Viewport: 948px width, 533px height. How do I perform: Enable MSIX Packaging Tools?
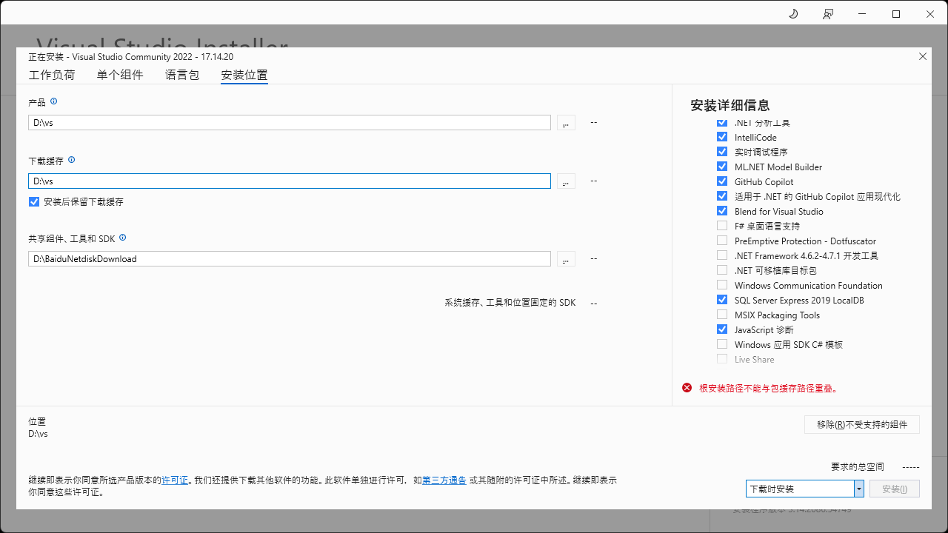click(x=722, y=314)
